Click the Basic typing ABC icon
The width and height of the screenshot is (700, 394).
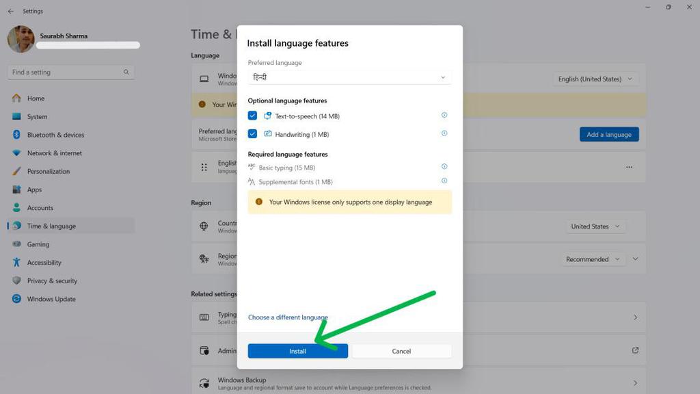252,167
